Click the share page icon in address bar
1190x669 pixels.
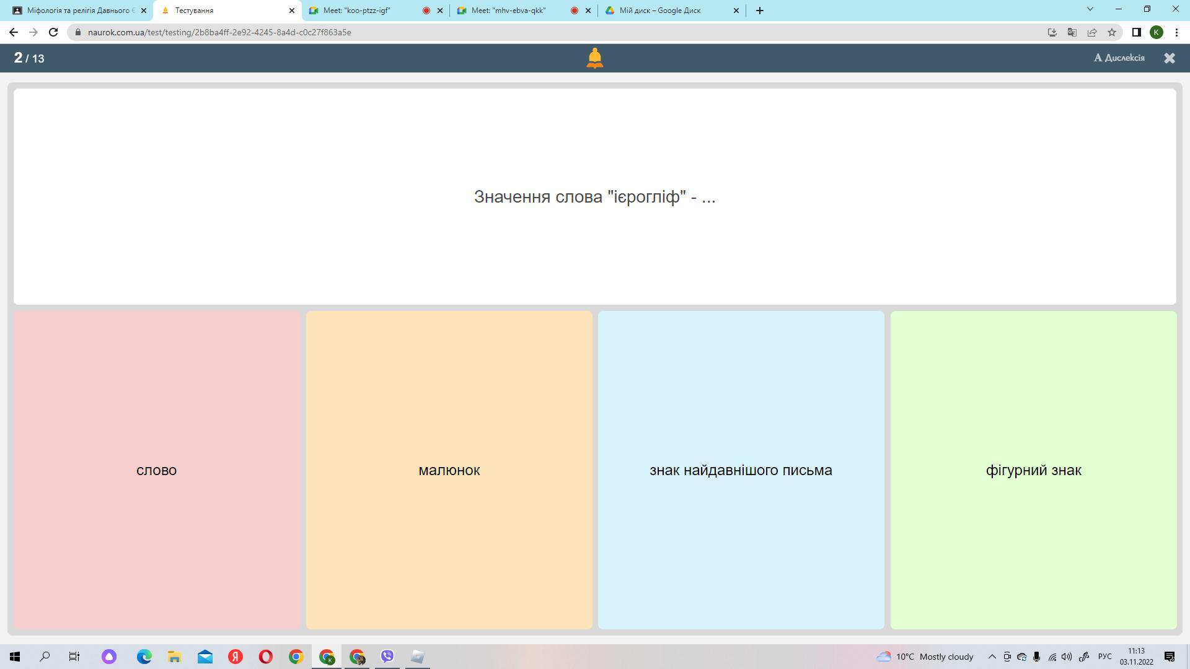coord(1092,32)
